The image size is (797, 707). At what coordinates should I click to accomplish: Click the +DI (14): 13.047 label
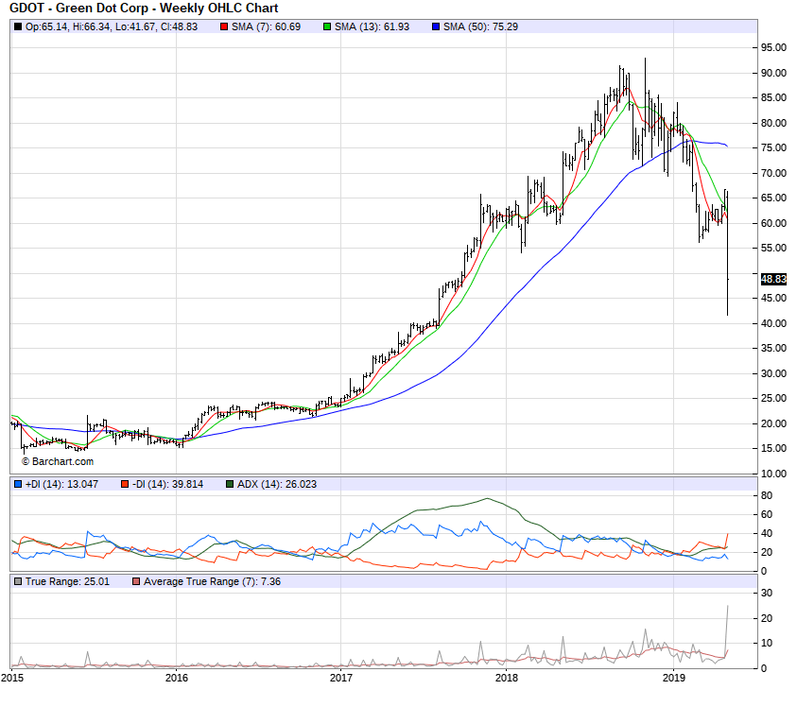(x=61, y=484)
